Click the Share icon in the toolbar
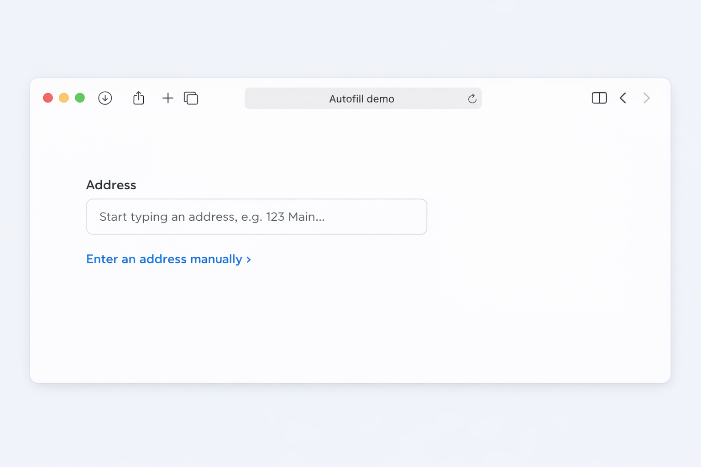Image resolution: width=701 pixels, height=467 pixels. point(139,98)
